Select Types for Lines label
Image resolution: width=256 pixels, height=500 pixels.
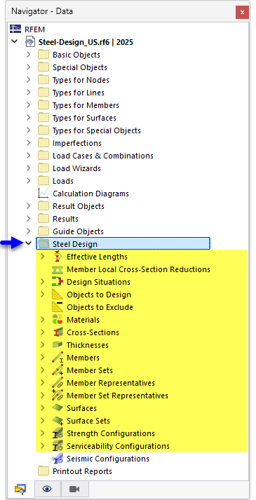tap(79, 93)
